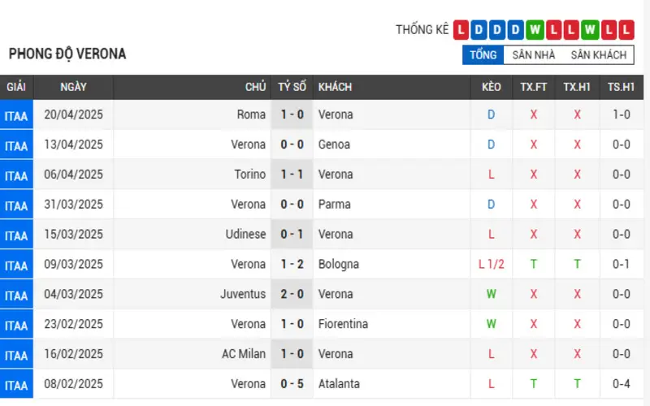650x406 pixels.
Task: Open the Atalanta team link
Action: tap(339, 383)
